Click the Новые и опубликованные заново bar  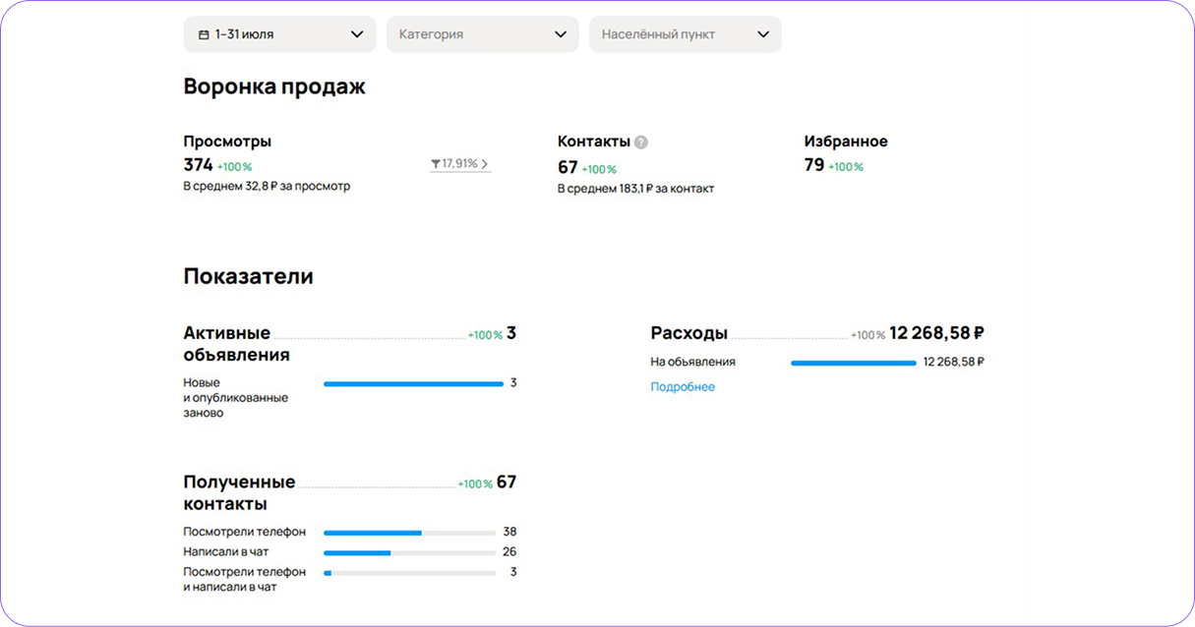coord(413,383)
